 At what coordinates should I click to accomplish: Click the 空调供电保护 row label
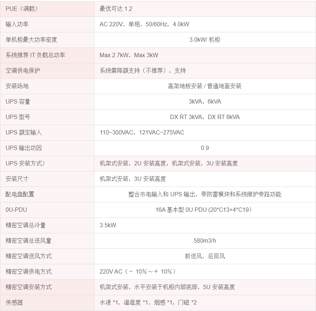tap(23, 70)
